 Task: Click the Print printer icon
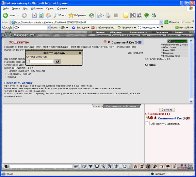pos(108,15)
